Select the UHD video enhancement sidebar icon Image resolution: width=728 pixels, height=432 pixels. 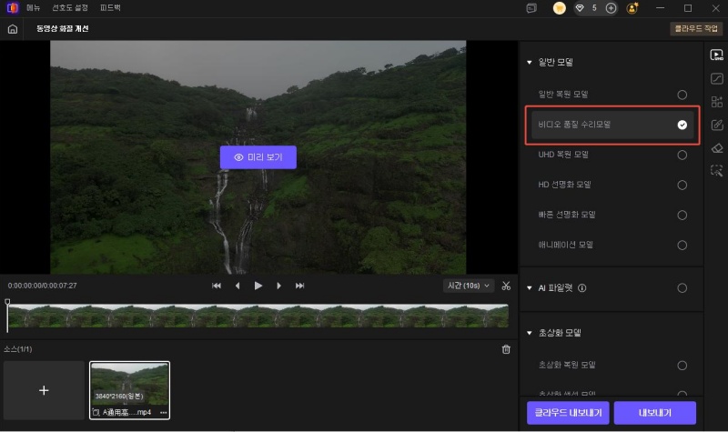716,55
